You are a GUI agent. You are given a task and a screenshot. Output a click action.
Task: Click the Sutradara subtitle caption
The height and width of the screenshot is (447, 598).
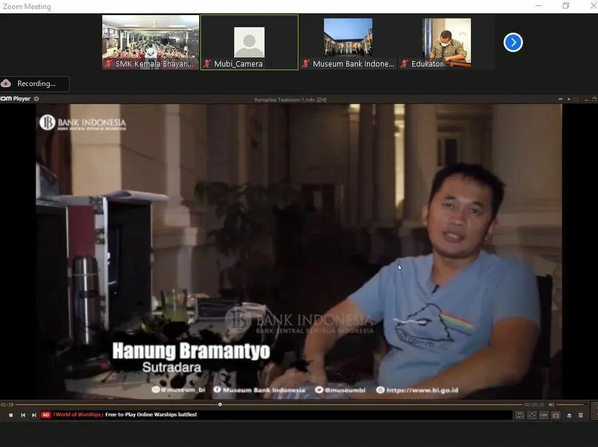click(x=172, y=367)
